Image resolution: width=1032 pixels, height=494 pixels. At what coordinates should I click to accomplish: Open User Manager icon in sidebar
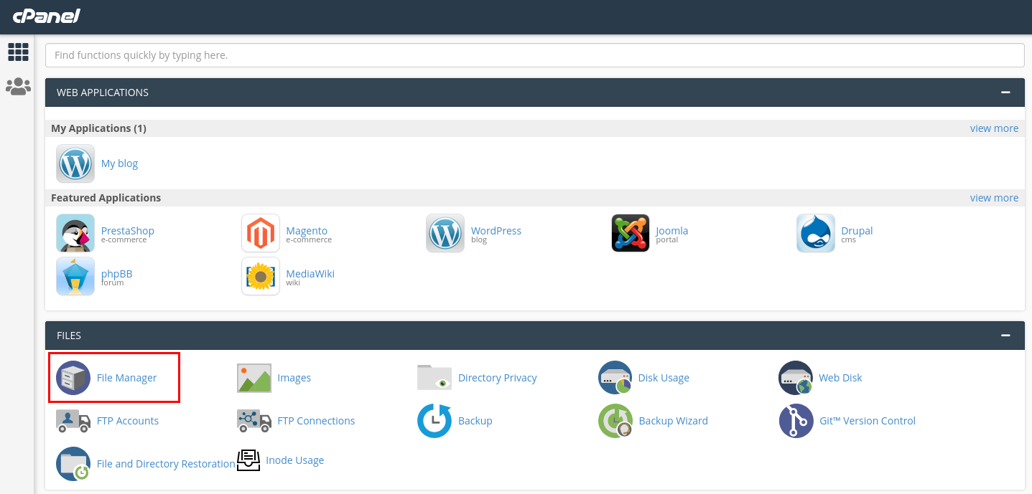click(x=18, y=87)
